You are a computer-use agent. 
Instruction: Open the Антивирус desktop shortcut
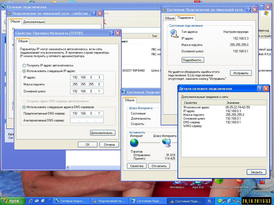coord(177,184)
